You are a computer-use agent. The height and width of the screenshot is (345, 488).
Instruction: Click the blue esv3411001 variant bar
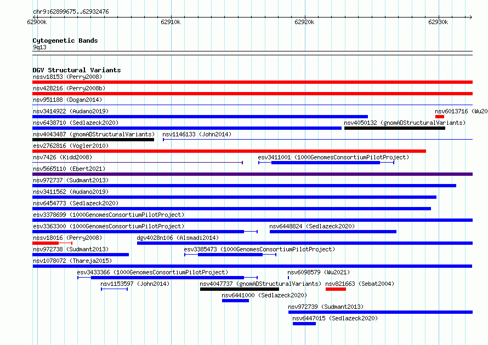(x=326, y=163)
